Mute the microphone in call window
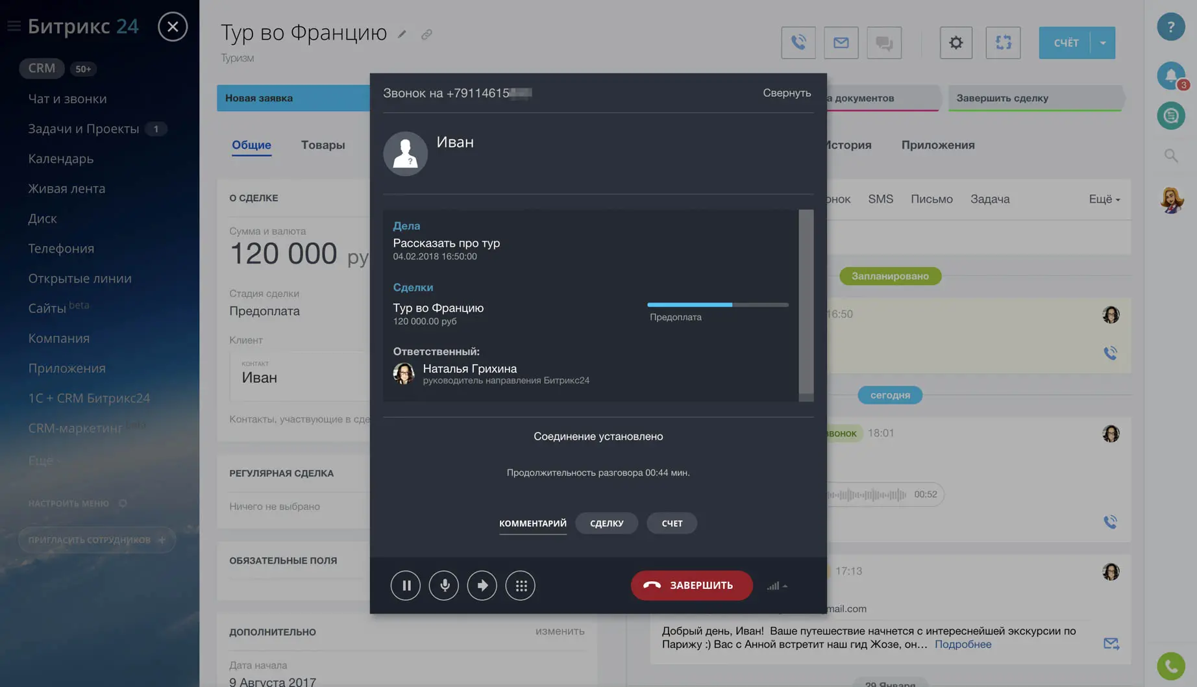Viewport: 1197px width, 687px height. coord(444,586)
